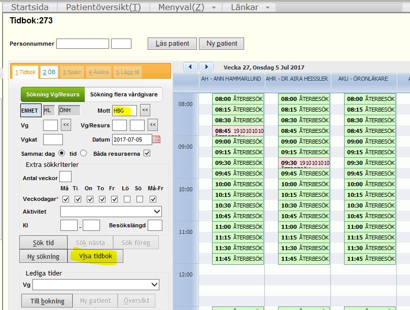
Task: Open the Datum calendar picker icon
Action: [x=156, y=140]
